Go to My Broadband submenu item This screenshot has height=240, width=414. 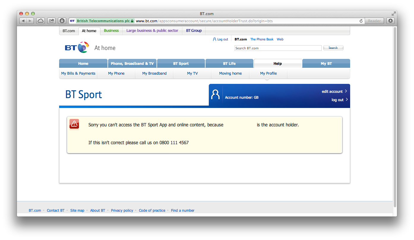click(154, 73)
